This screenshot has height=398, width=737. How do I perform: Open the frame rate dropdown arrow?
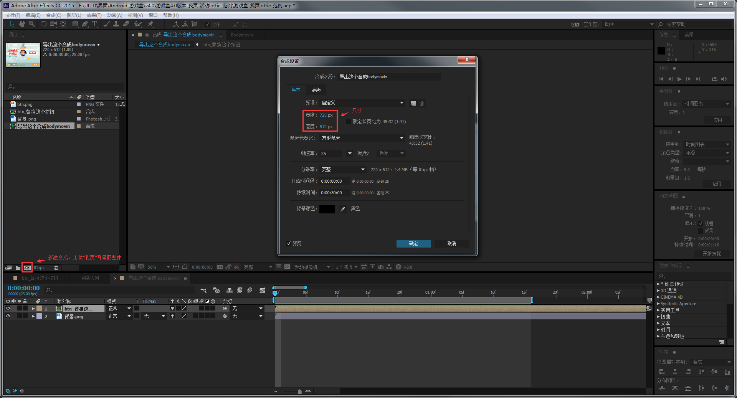click(x=350, y=154)
